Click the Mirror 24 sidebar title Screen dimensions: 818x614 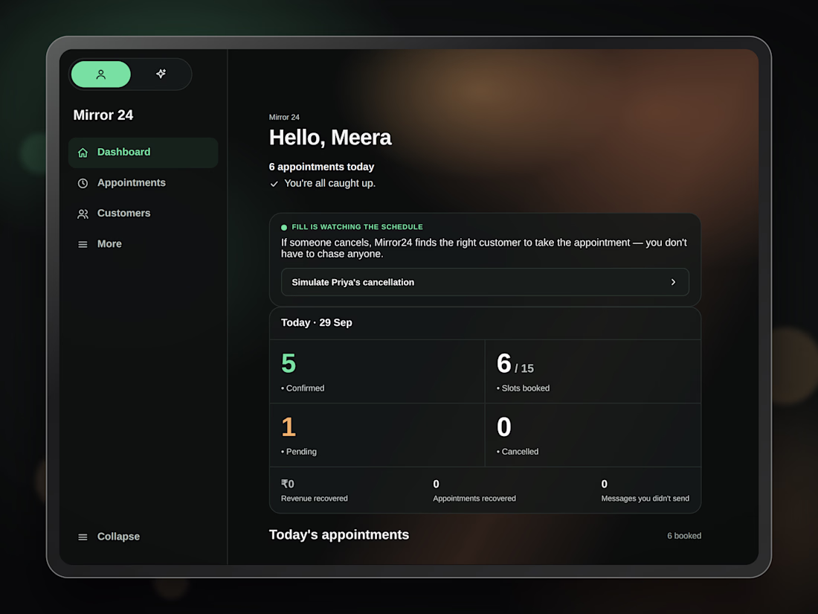[103, 115]
